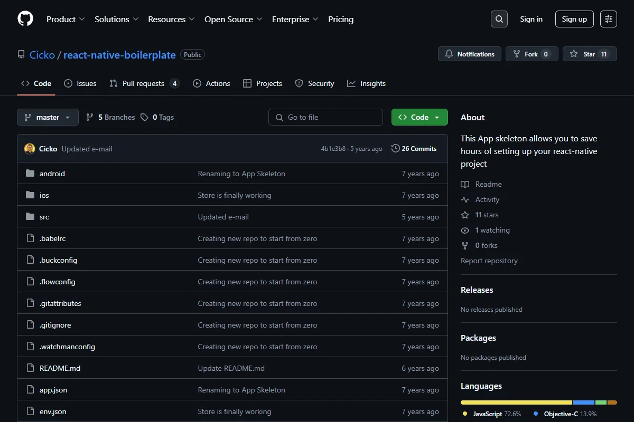Click the Sign up button
Screen dimensions: 634x422
pyautogui.click(x=574, y=19)
